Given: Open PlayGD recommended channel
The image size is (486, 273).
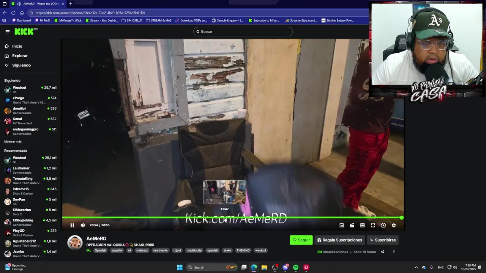Looking at the screenshot, I should 30,233.
